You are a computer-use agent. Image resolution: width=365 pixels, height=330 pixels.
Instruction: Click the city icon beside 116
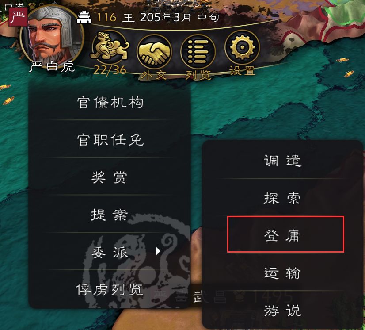coord(84,17)
